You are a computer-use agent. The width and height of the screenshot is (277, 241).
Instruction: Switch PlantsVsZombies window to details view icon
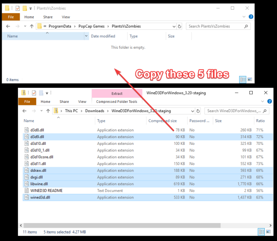pyautogui.click(x=243, y=79)
